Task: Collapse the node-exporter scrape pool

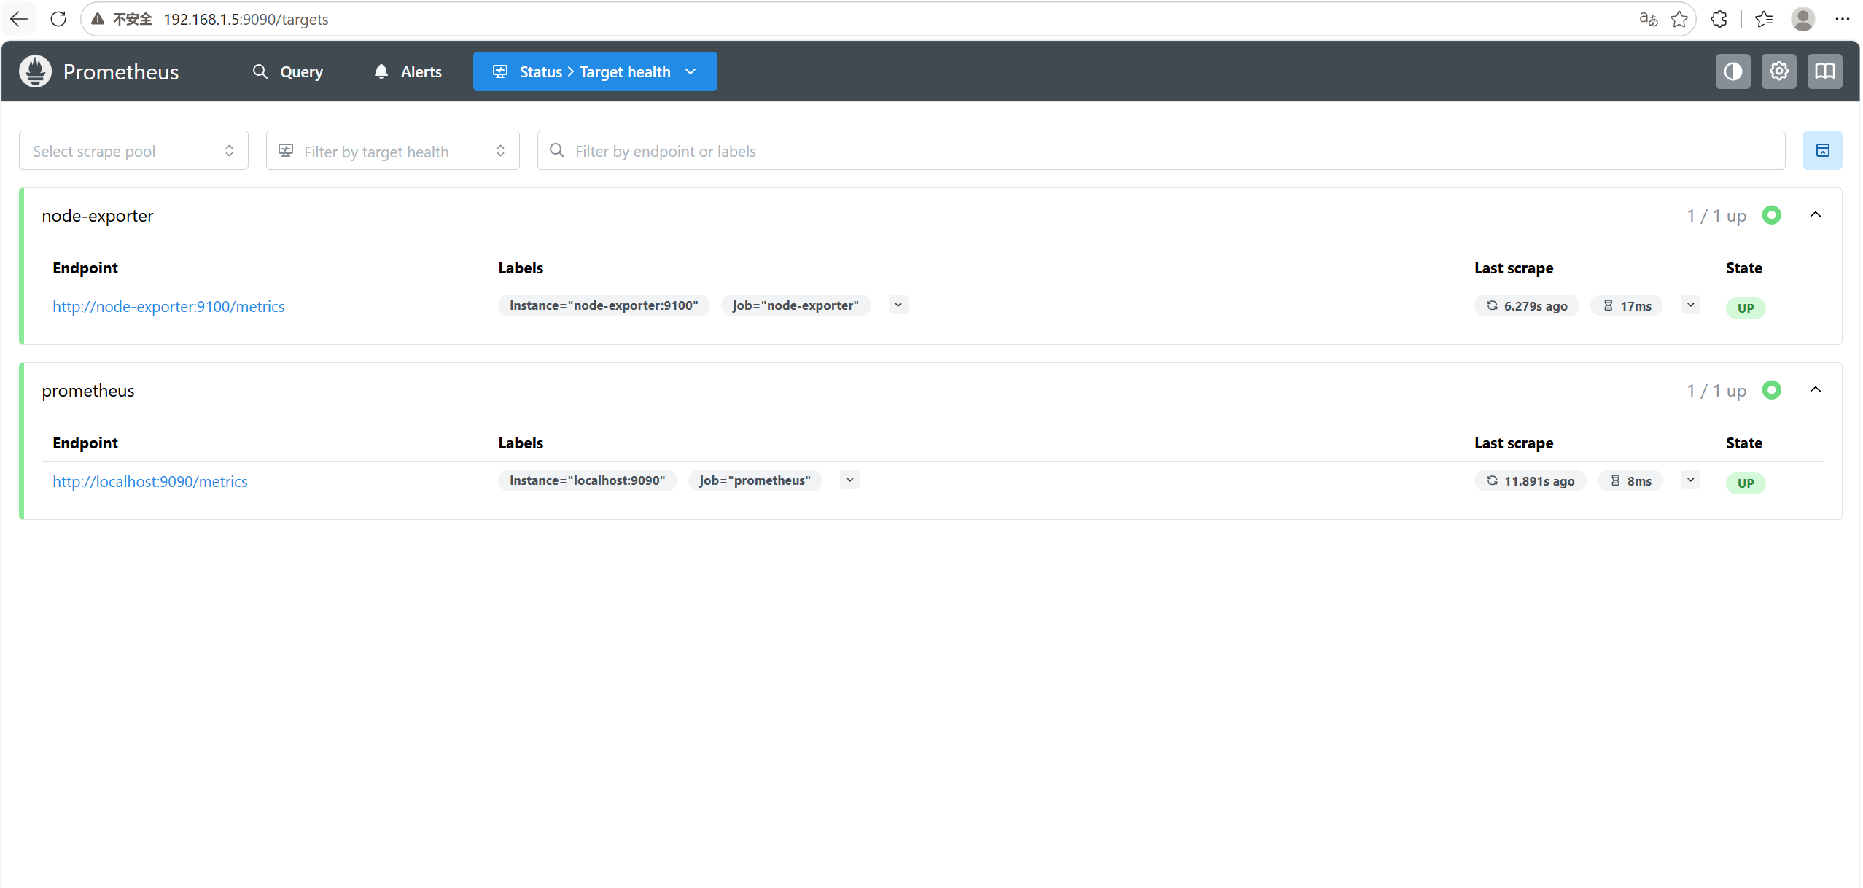Action: (x=1816, y=214)
